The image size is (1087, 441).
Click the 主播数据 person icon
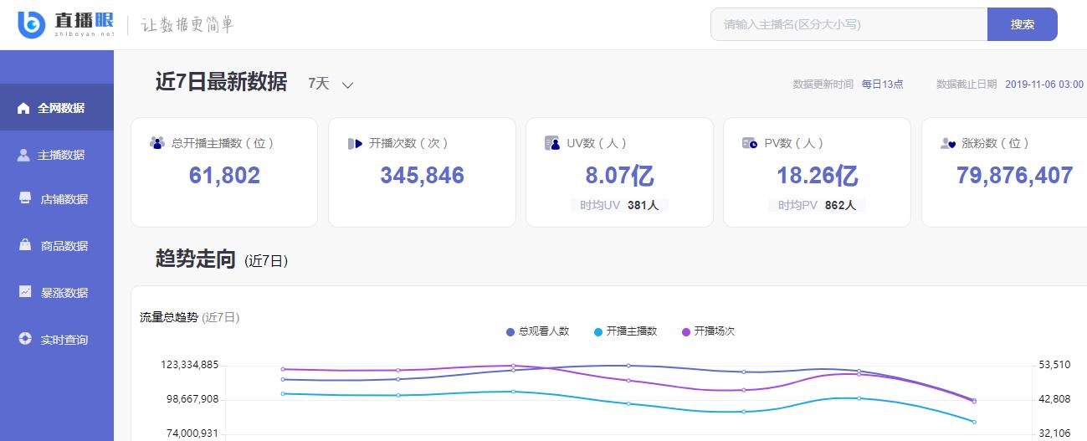[23, 155]
